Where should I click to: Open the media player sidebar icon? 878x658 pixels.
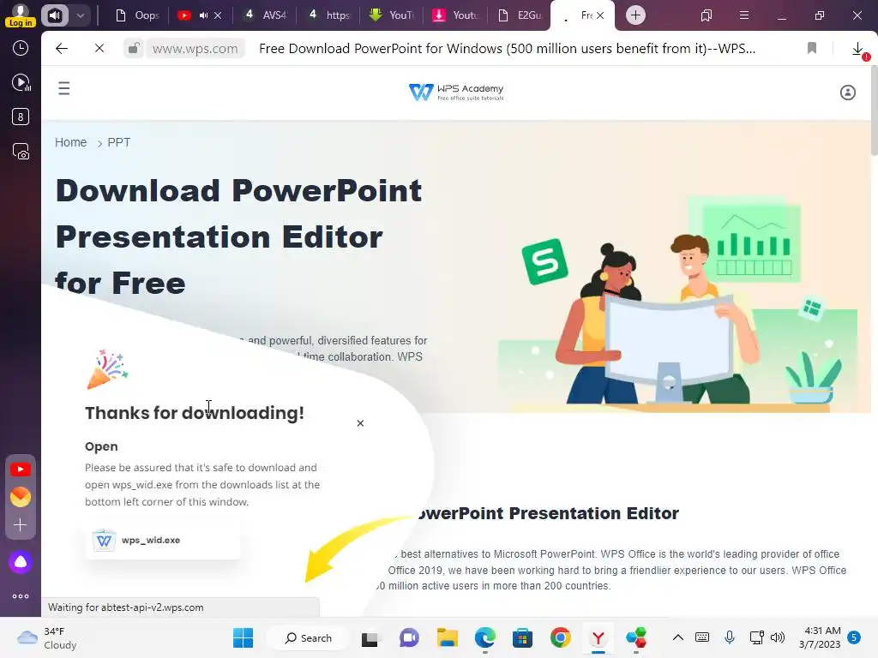[21, 83]
